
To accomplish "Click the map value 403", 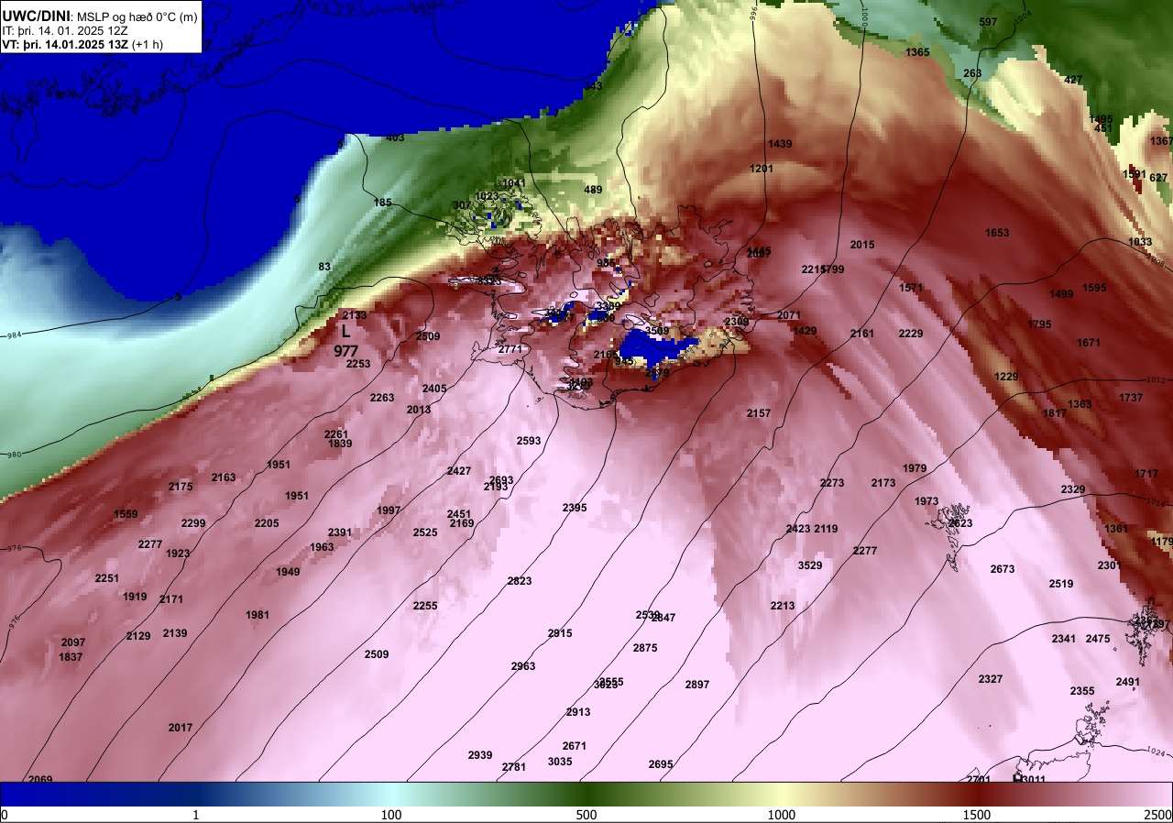I will point(395,138).
